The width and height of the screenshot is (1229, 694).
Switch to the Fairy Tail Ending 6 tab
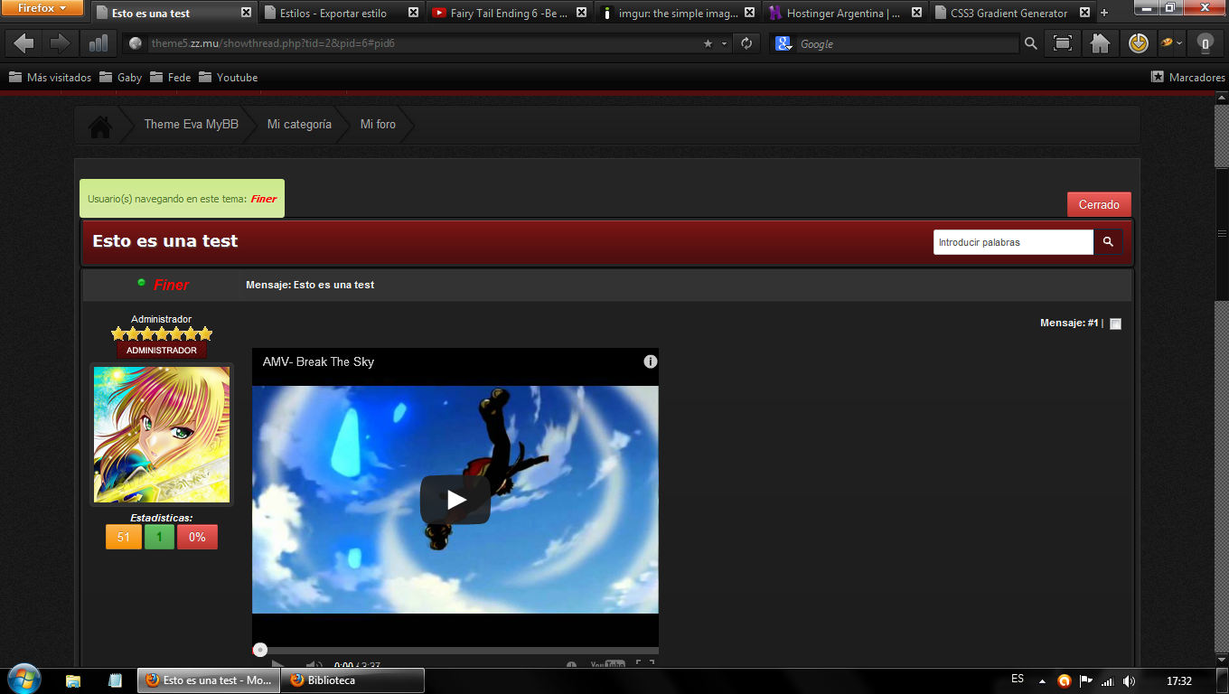[x=509, y=14]
